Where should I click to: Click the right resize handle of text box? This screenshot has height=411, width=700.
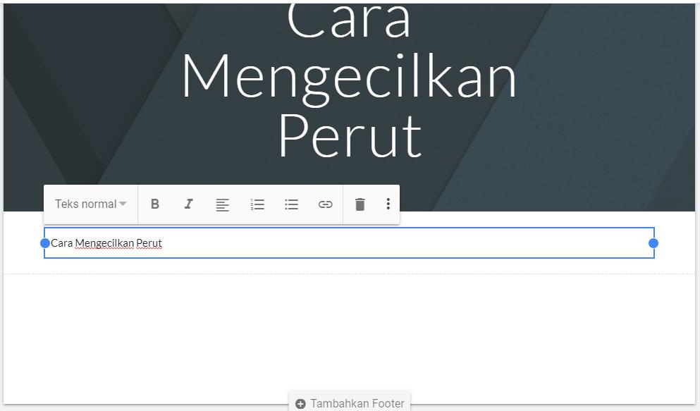pos(653,243)
